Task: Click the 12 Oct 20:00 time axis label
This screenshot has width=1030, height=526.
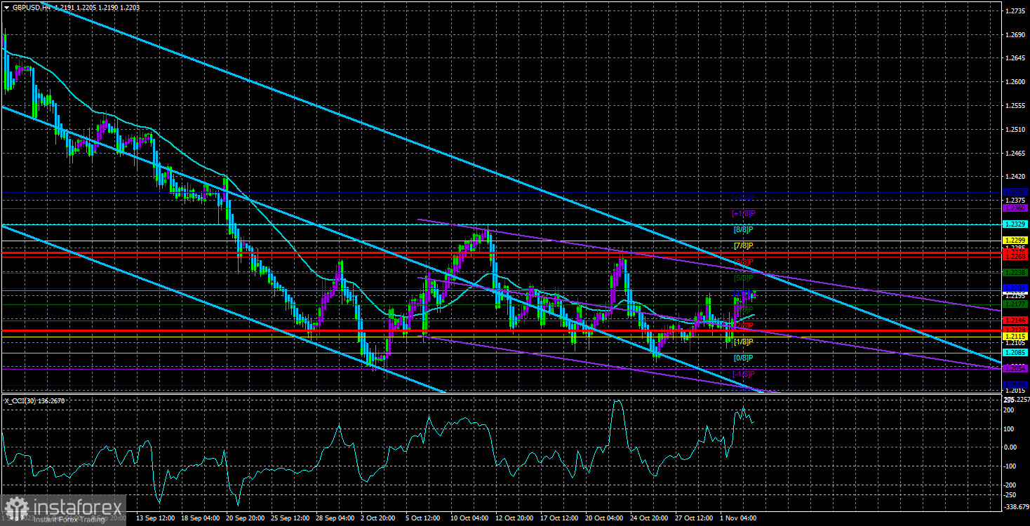Action: [x=514, y=518]
